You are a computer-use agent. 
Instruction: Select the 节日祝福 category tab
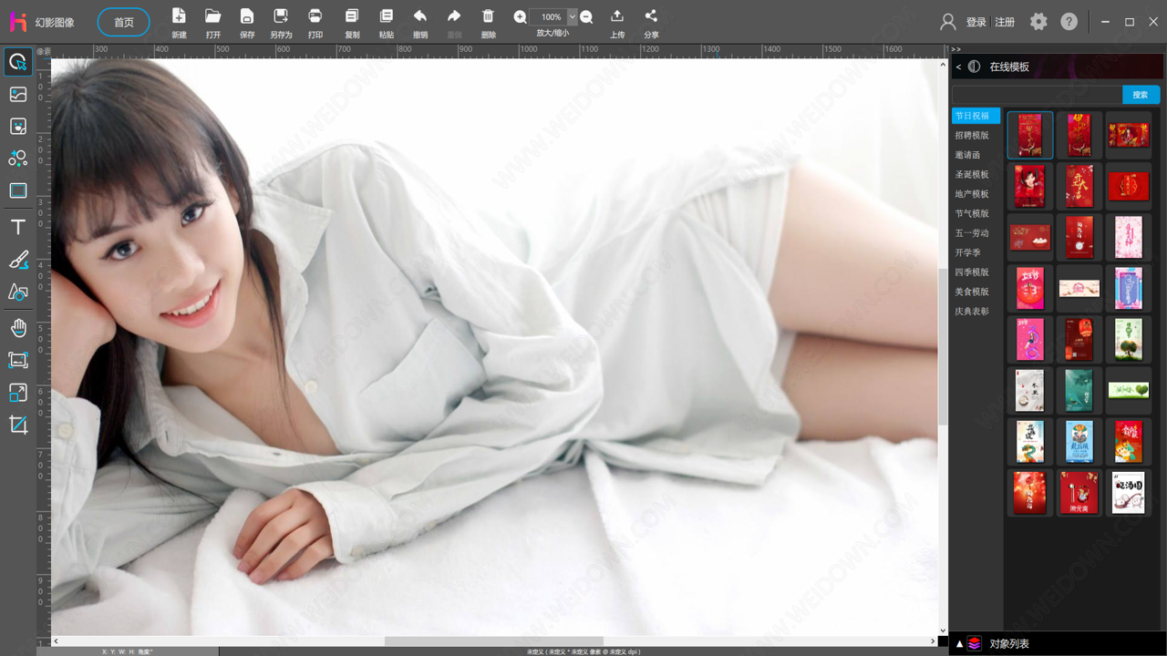pos(976,116)
